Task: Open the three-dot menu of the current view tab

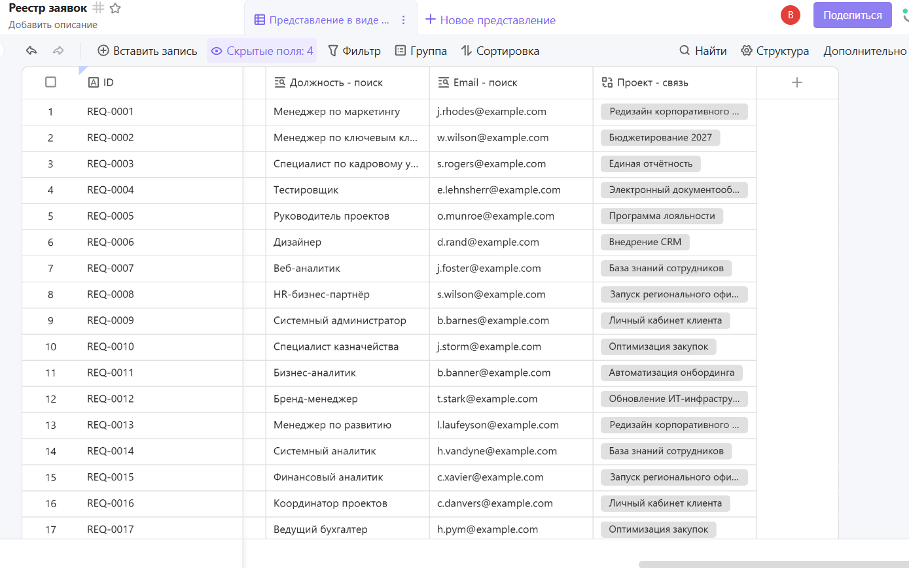Action: pos(403,20)
